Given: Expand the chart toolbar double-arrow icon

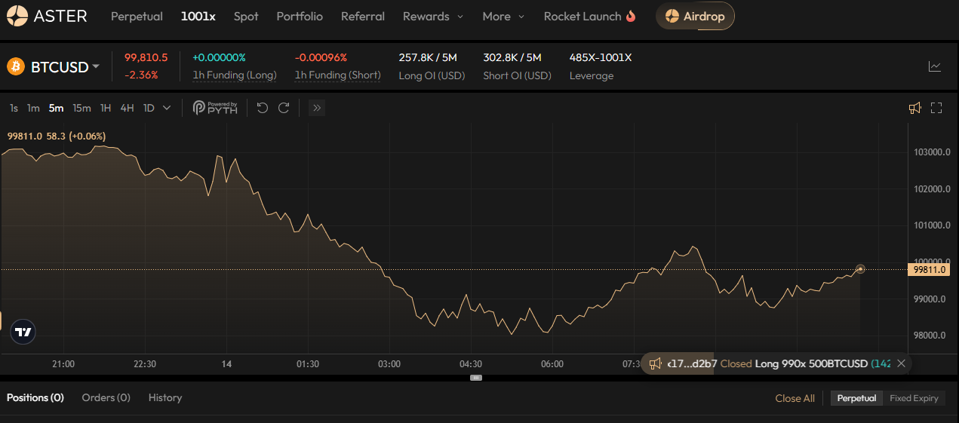Looking at the screenshot, I should [317, 108].
